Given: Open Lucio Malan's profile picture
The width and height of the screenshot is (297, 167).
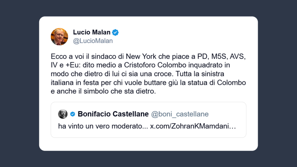Looking at the screenshot, I should 59,37.
